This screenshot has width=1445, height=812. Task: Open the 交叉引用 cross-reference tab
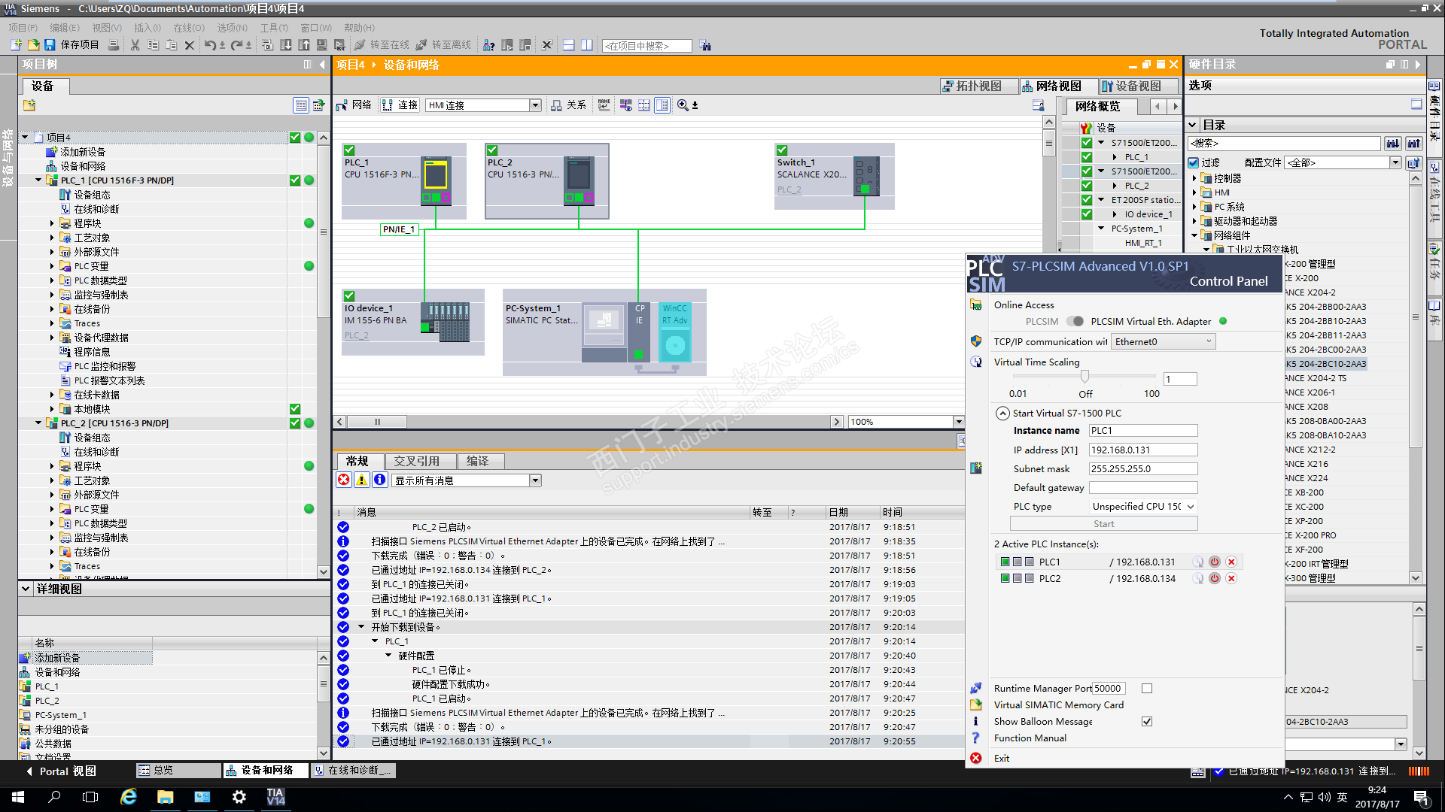[416, 461]
